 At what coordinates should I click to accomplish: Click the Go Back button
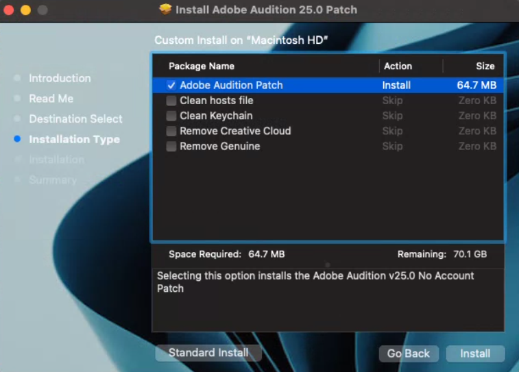click(x=409, y=354)
